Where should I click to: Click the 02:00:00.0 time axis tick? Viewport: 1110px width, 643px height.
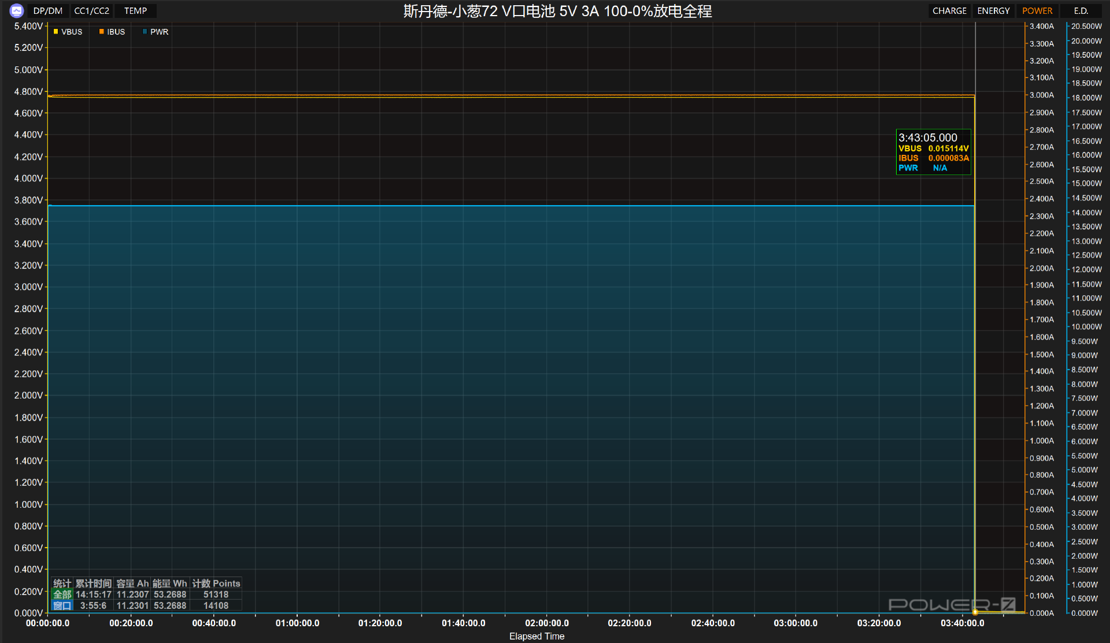pos(547,623)
